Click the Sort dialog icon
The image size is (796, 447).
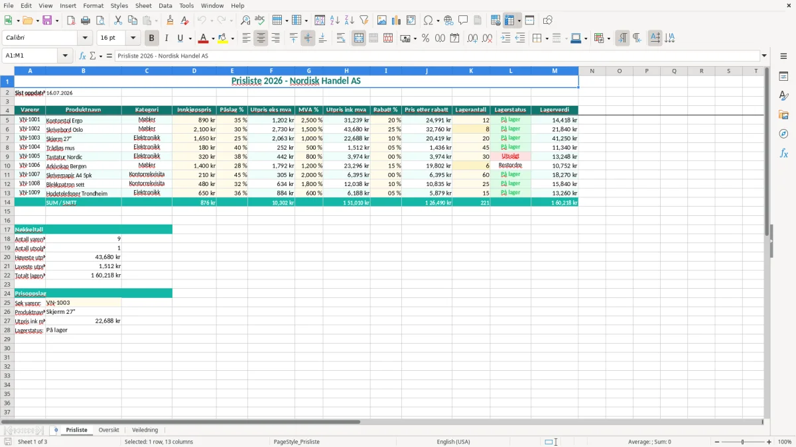pyautogui.click(x=320, y=21)
